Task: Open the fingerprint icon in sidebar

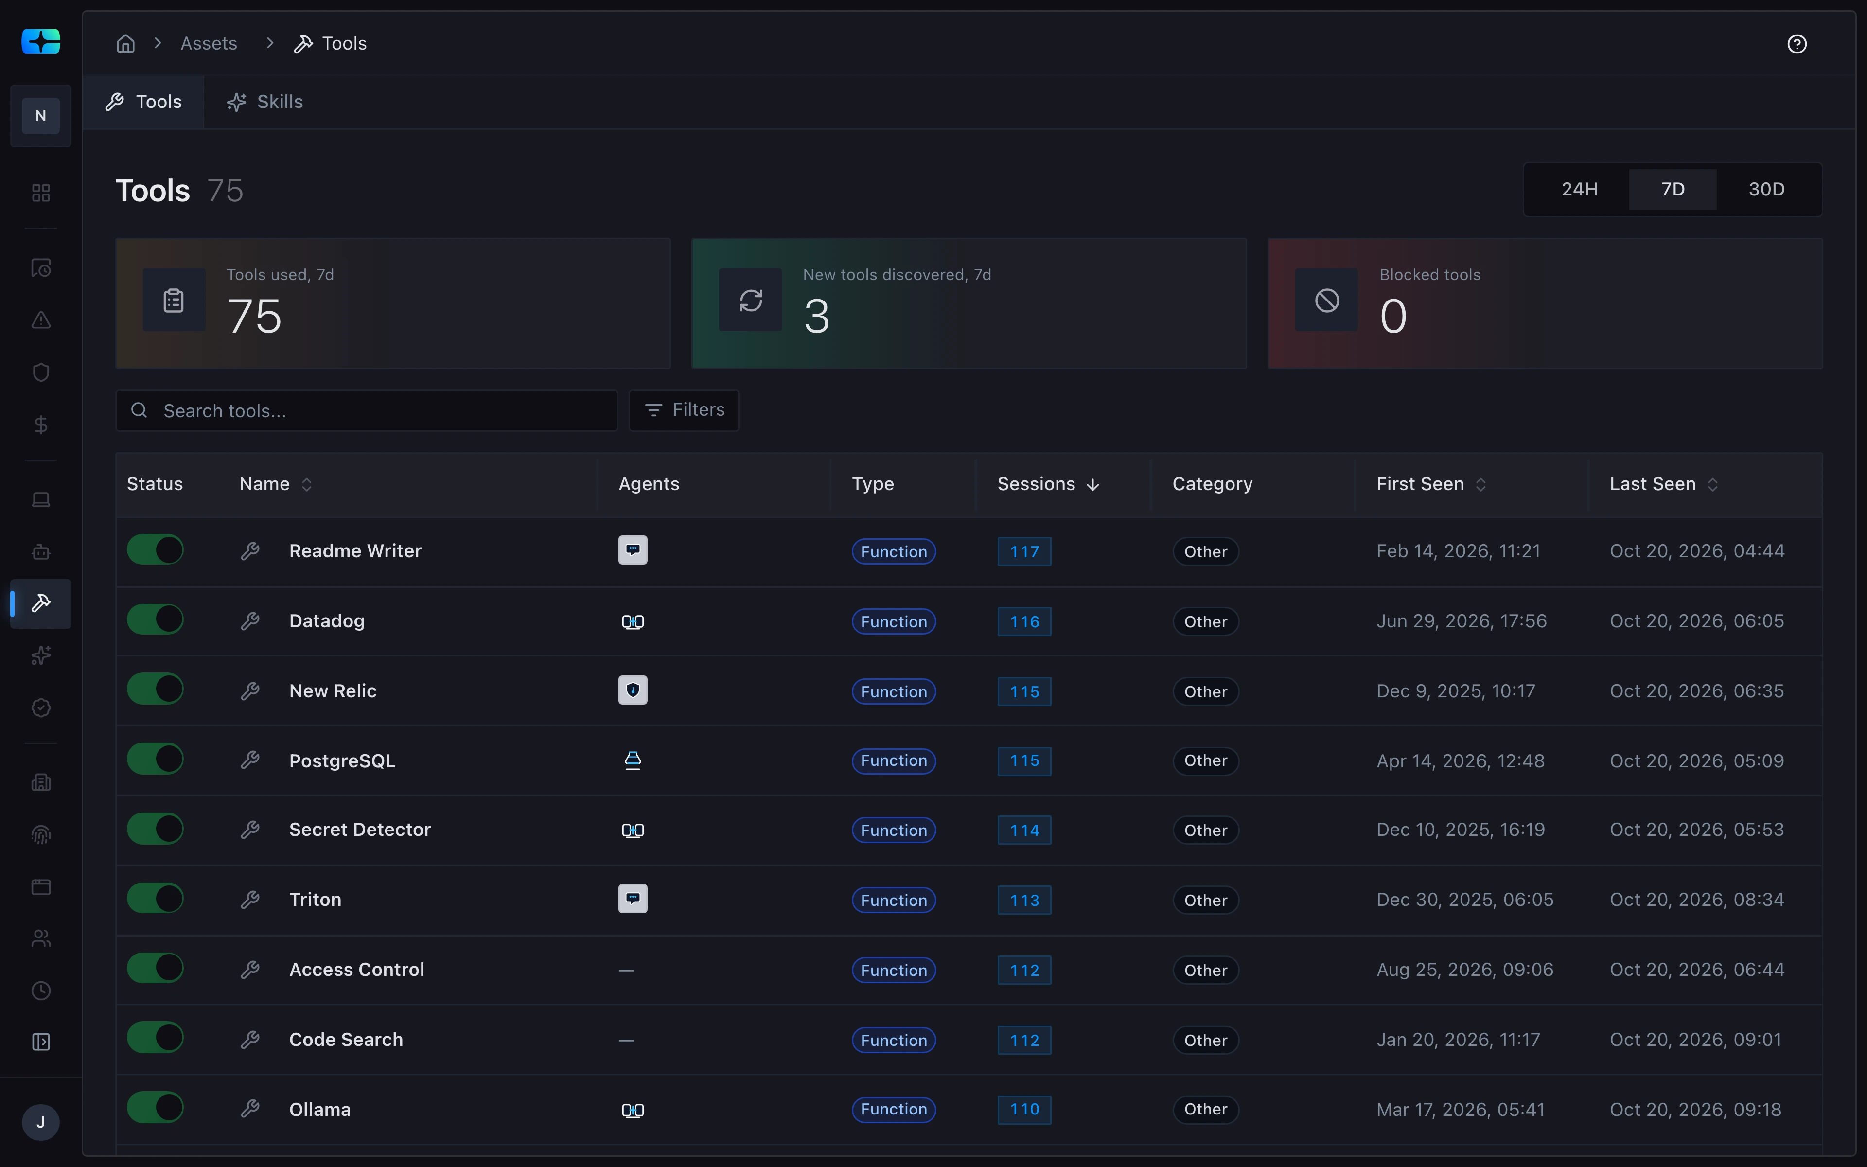Action: 41,834
